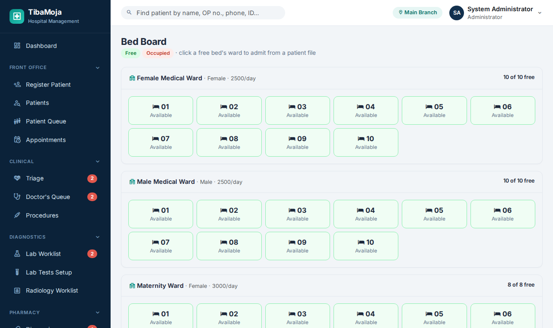The height and width of the screenshot is (328, 553).
Task: Click the Lab Worklist flask icon
Action: (17, 254)
